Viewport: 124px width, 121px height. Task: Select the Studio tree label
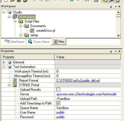click(x=17, y=12)
